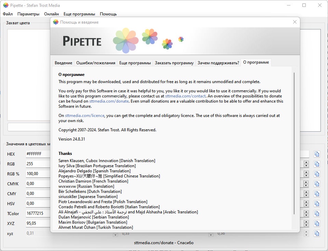Copy the RGB % values
The image size is (328, 251).
pos(317,174)
